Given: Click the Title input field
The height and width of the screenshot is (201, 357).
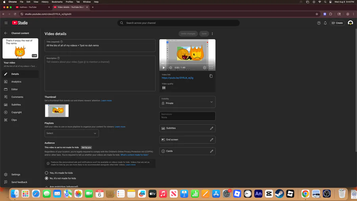Looking at the screenshot, I should point(100,46).
